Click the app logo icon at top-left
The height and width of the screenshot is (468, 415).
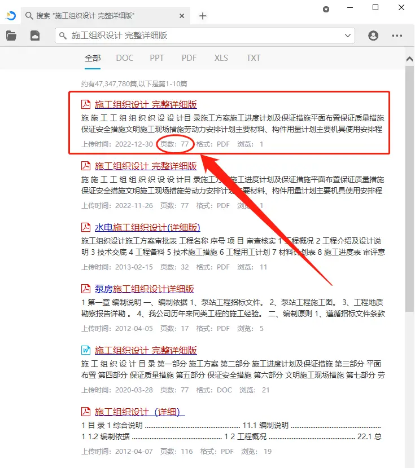pyautogui.click(x=11, y=16)
